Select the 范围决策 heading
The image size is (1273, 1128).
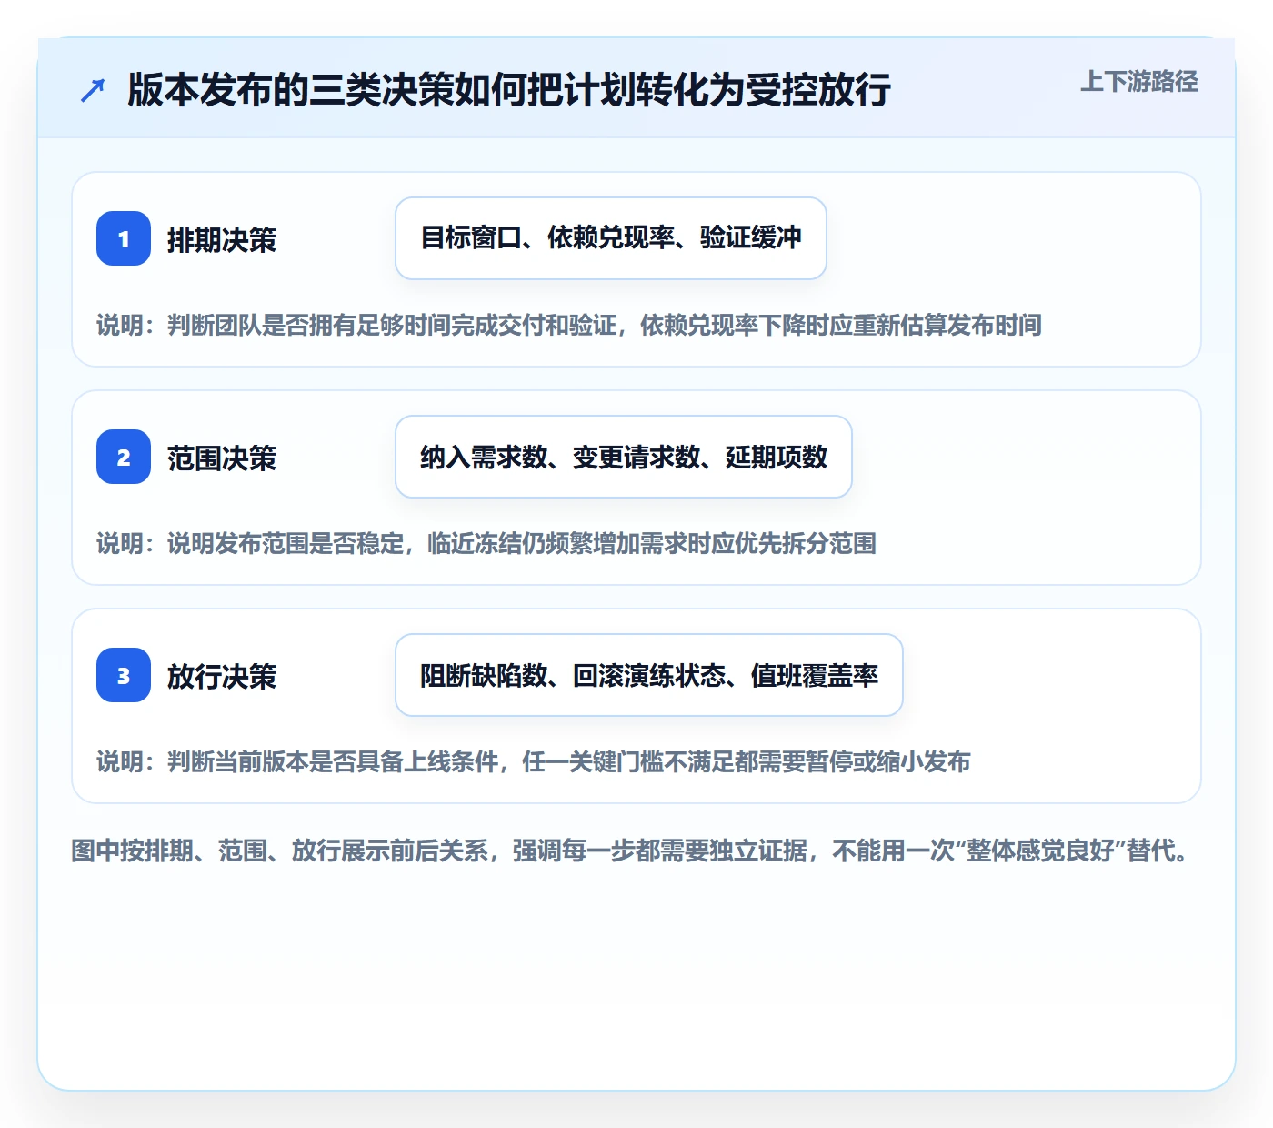click(x=222, y=458)
